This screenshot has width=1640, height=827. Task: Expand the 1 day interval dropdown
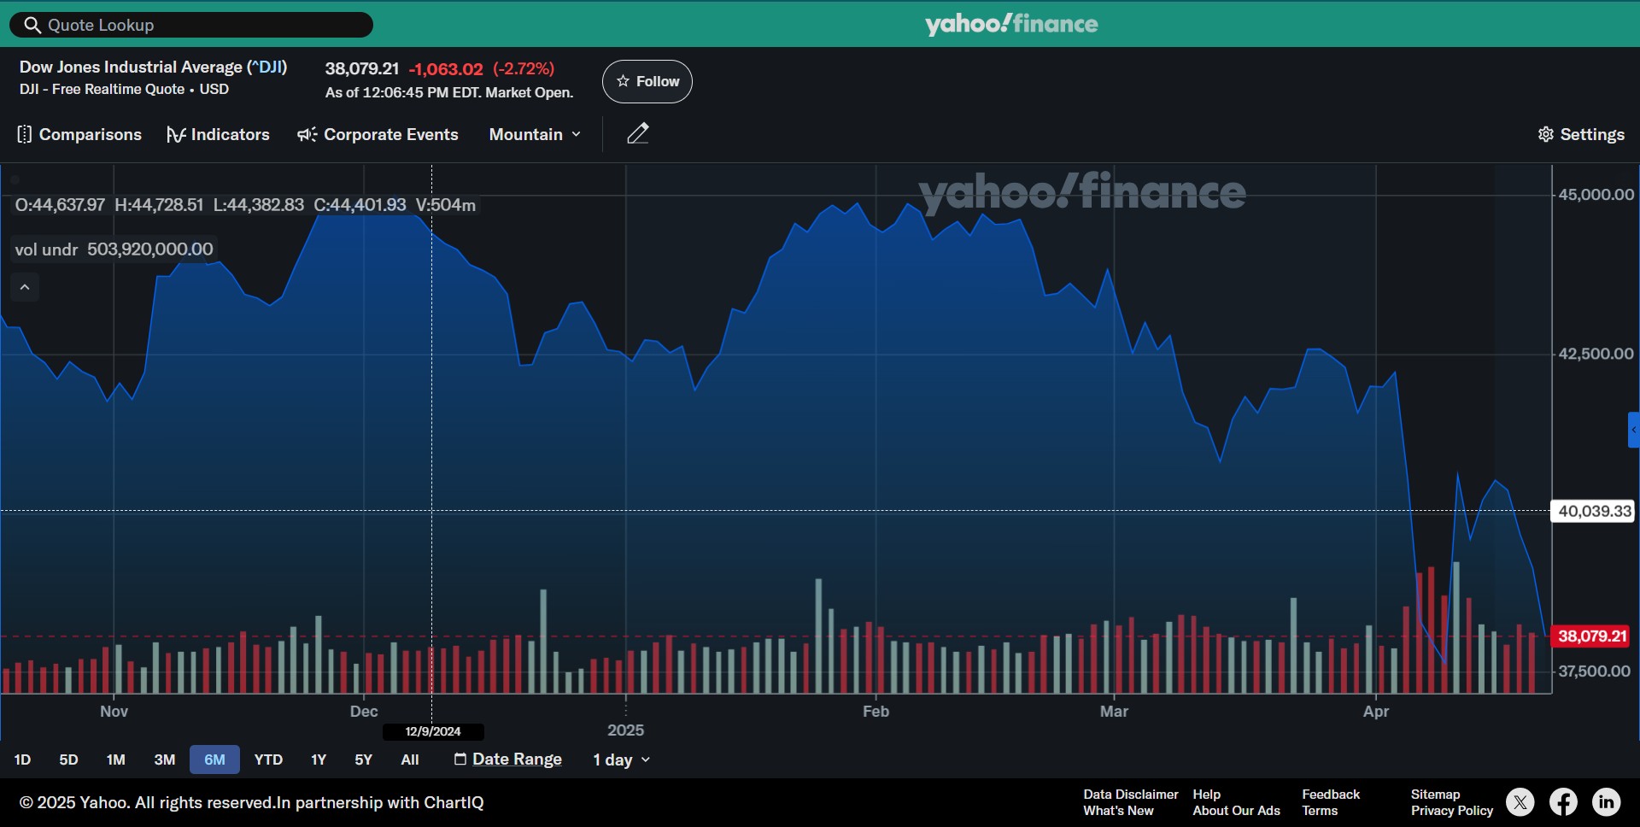(622, 760)
